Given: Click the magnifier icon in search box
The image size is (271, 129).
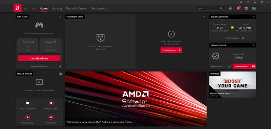Looking at the screenshot, I should [x=221, y=8].
